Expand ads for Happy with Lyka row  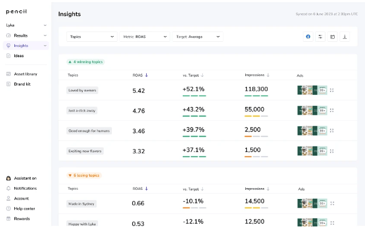332,223
